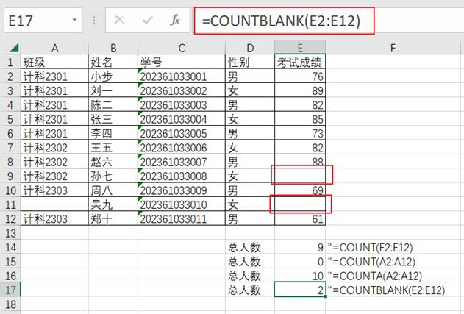464x314 pixels.
Task: Select empty score cell for 吴九
Action: 299,204
